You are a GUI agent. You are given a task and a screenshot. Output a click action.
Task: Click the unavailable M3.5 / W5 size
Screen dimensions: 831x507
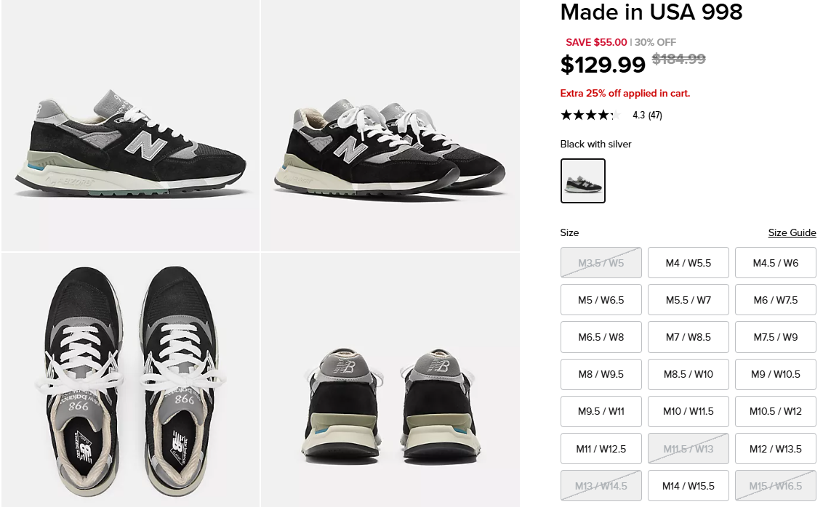(x=601, y=263)
